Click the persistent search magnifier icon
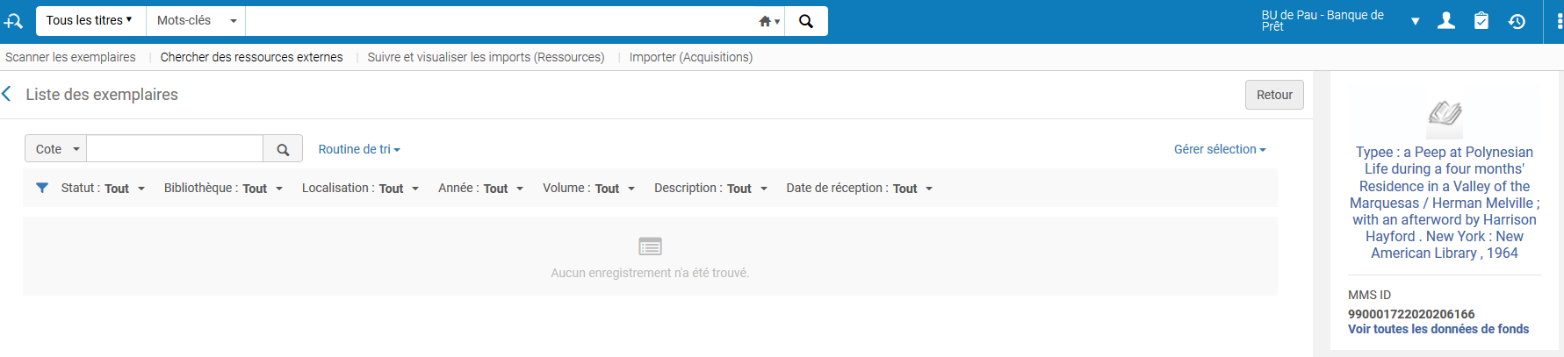This screenshot has width=1564, height=357. (x=805, y=21)
